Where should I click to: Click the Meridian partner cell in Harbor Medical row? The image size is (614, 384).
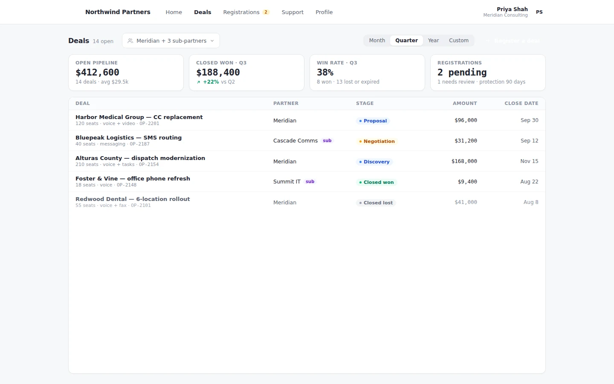pos(285,121)
